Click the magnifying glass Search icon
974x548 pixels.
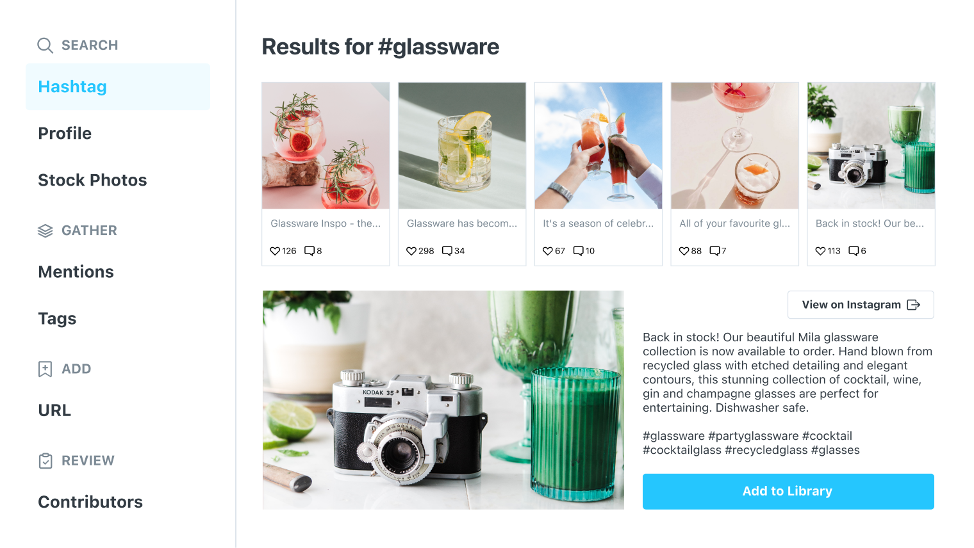coord(45,45)
